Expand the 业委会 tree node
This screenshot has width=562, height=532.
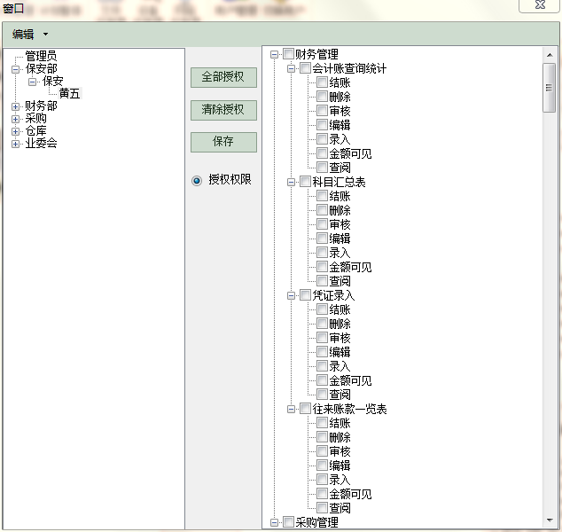pyautogui.click(x=15, y=144)
